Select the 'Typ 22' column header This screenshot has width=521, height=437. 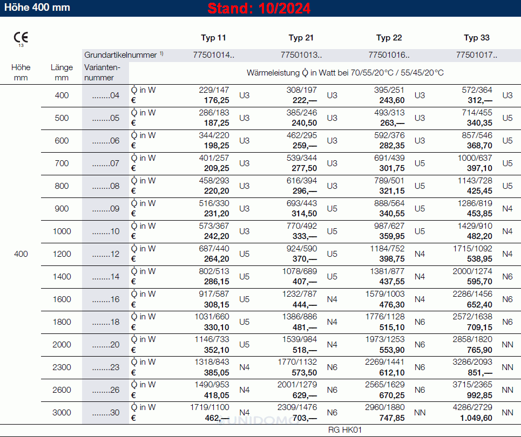(389, 38)
